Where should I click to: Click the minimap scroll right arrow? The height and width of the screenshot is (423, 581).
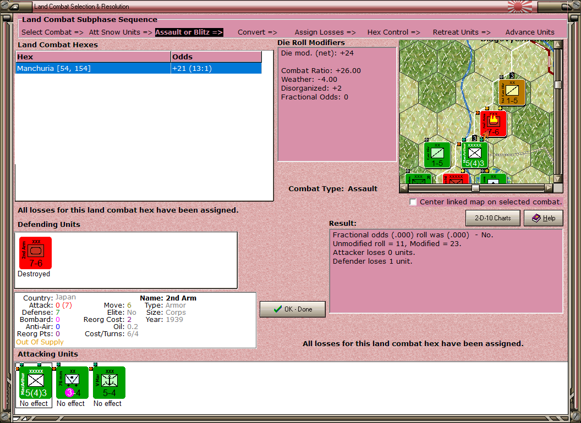(x=549, y=188)
